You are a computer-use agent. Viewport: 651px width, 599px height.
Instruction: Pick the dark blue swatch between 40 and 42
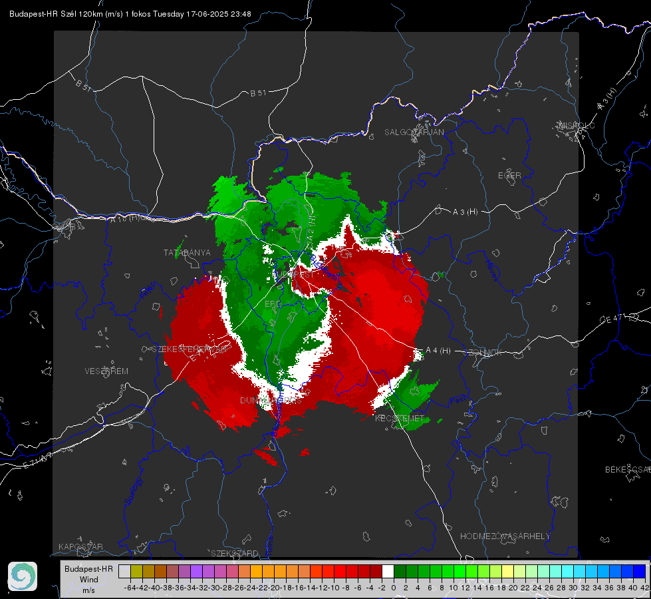coord(640,571)
